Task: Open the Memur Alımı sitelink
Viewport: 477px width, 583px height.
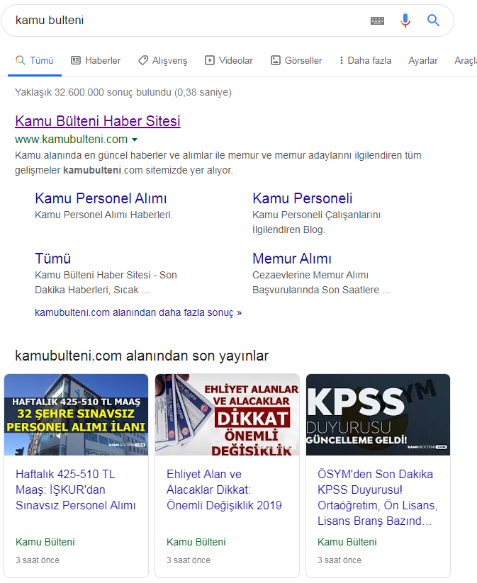Action: (292, 259)
